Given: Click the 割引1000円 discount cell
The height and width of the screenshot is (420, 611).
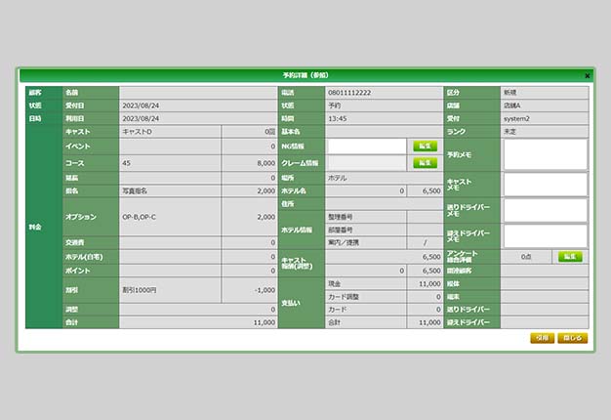Looking at the screenshot, I should pos(170,290).
